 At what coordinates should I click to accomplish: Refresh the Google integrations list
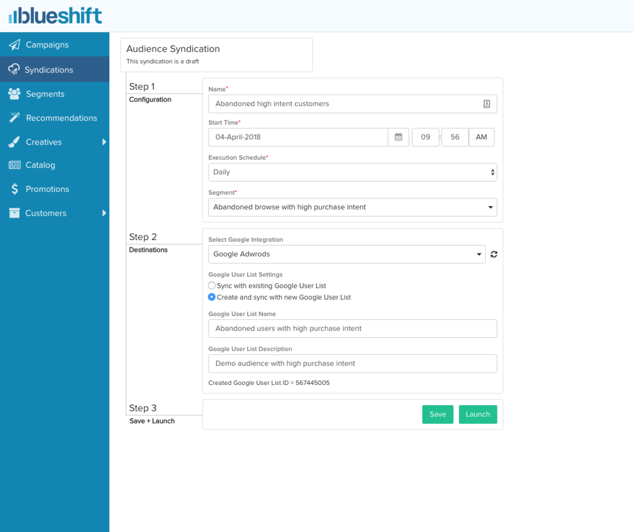tap(494, 254)
